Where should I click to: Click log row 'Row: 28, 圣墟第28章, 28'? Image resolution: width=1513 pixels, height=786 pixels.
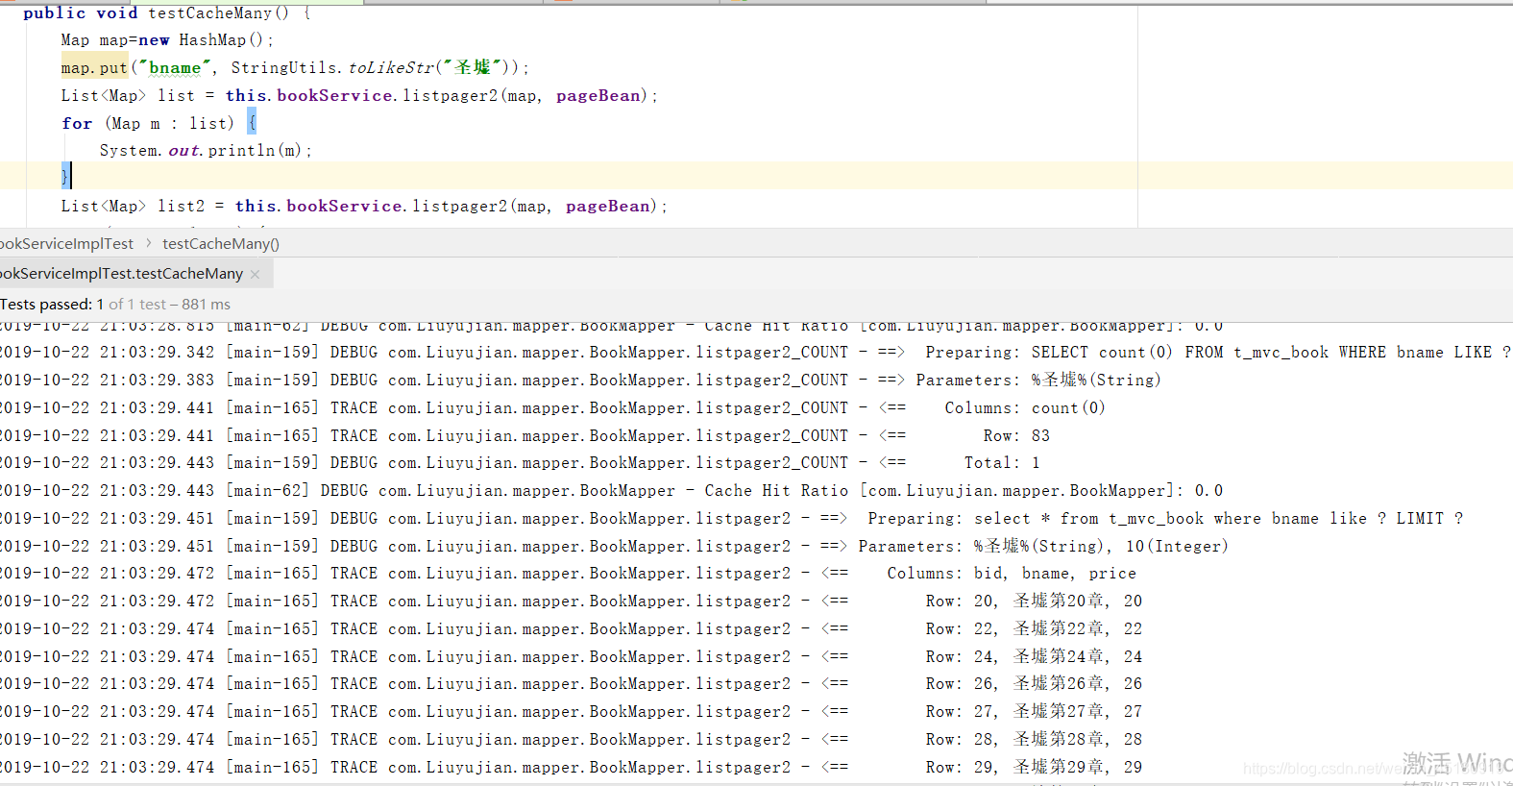click(572, 740)
